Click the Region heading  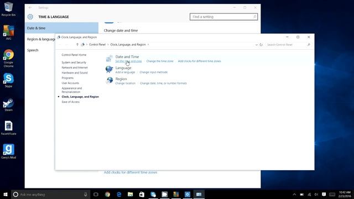[121, 78]
